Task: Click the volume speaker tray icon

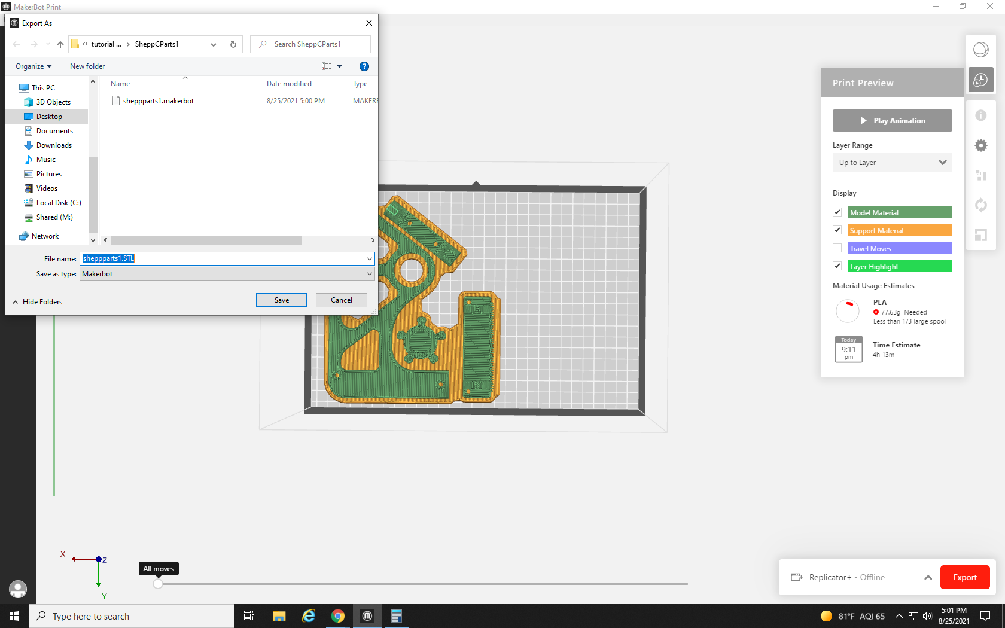Action: coord(927,616)
